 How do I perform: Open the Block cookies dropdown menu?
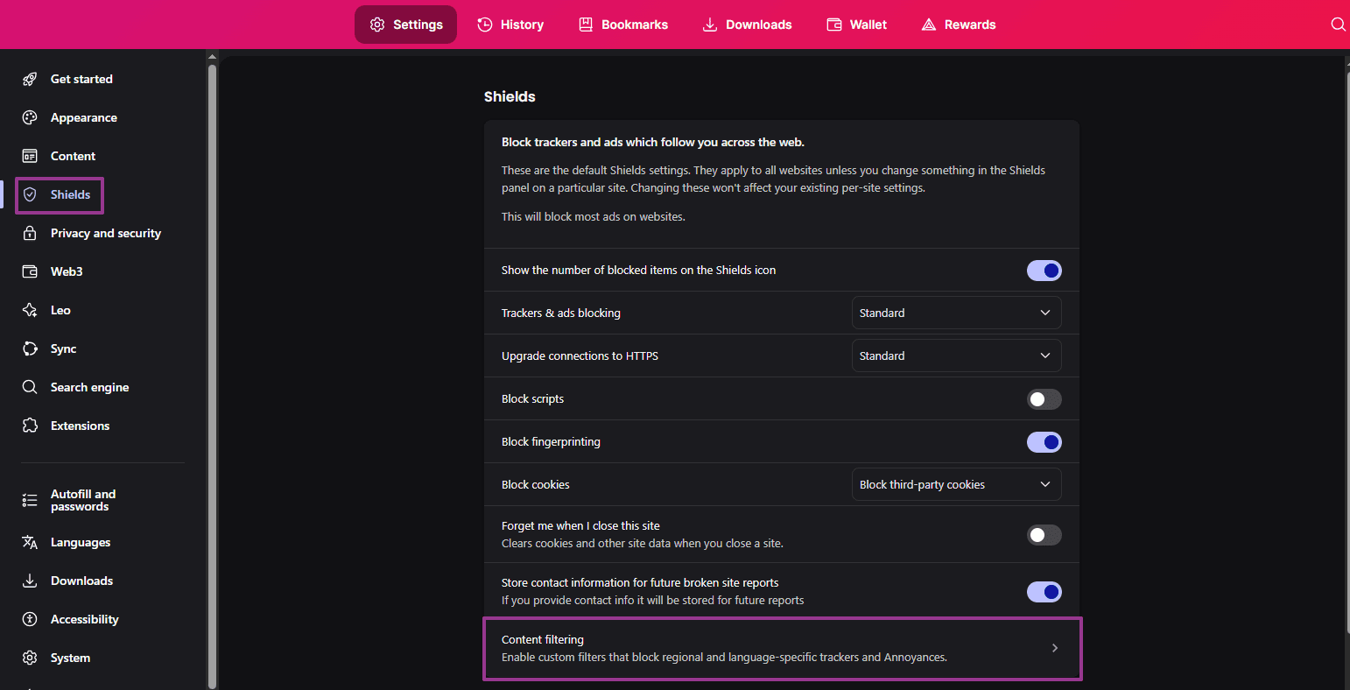tap(956, 483)
